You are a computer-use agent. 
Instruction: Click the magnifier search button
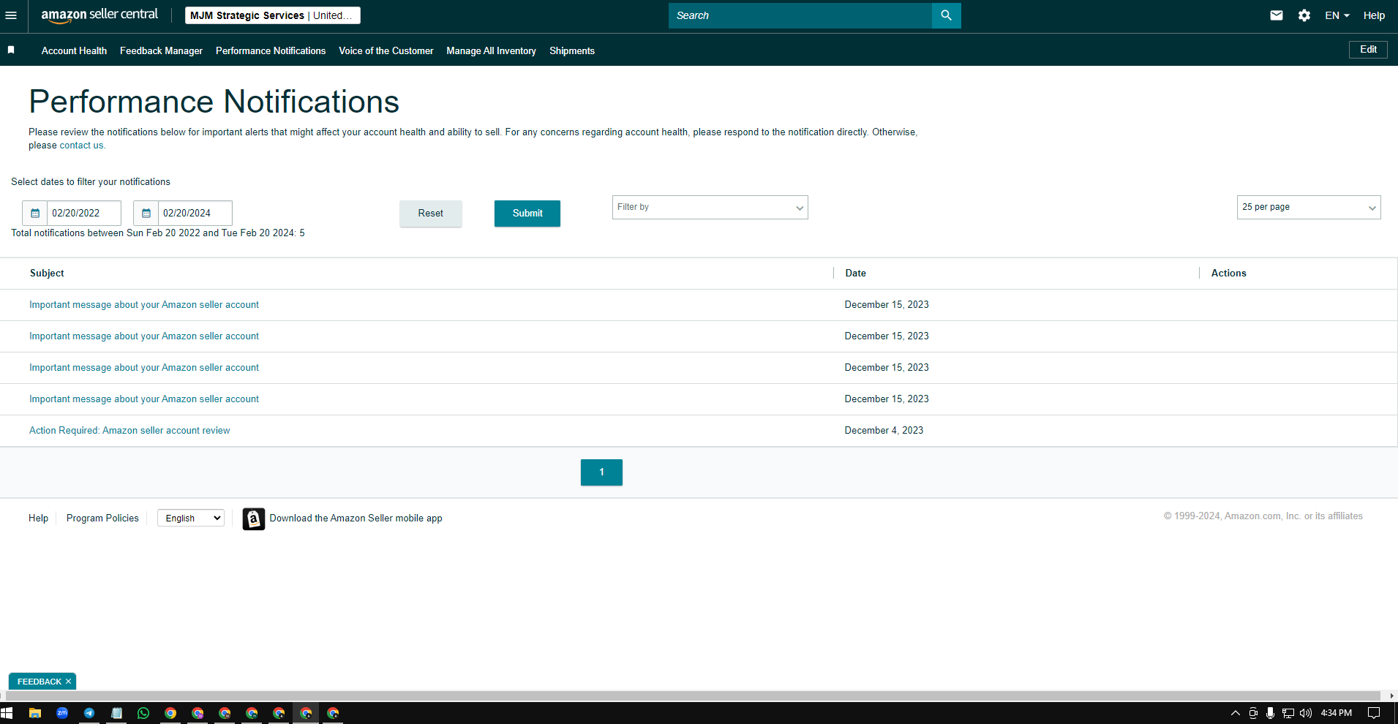pyautogui.click(x=946, y=15)
